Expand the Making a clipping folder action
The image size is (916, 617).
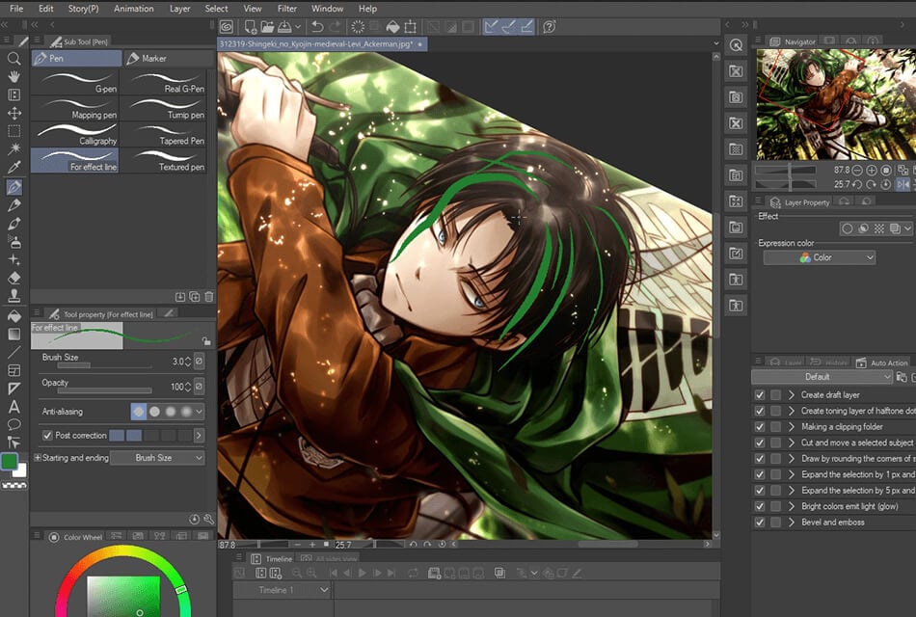pos(792,427)
